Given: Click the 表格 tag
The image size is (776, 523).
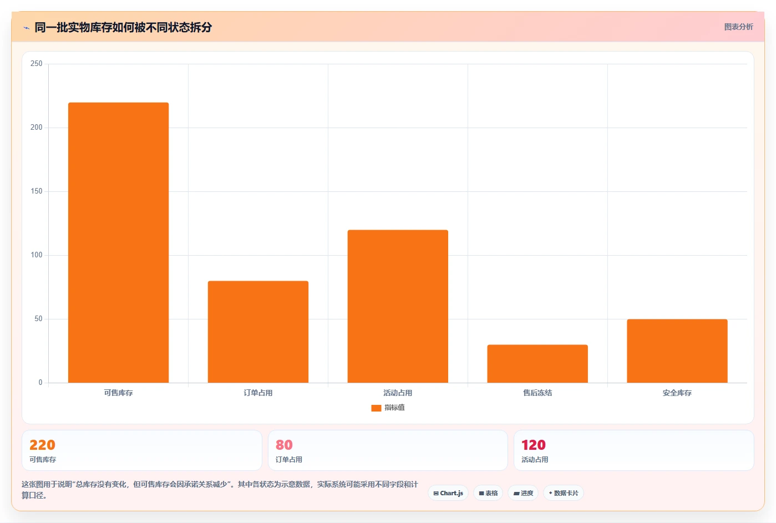Looking at the screenshot, I should (x=488, y=493).
